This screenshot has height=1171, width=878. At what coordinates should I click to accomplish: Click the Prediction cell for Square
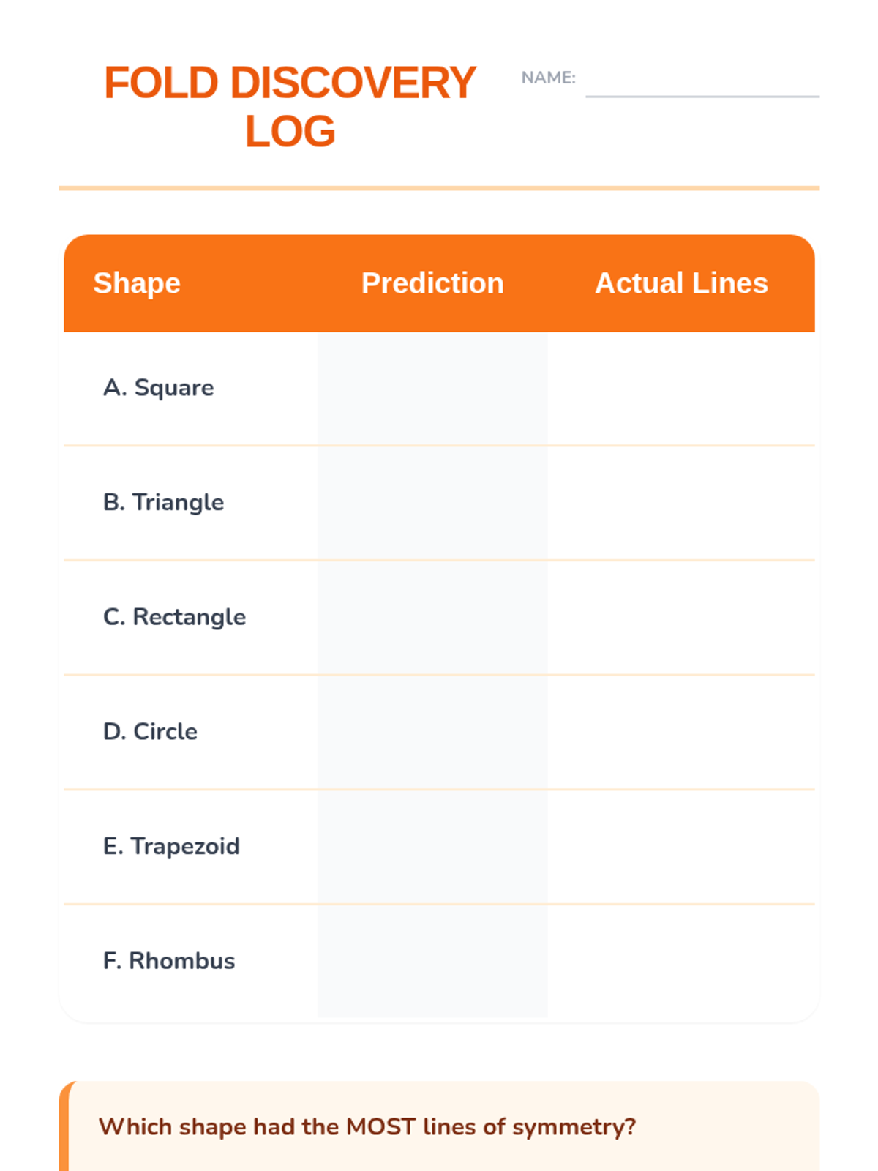(432, 389)
